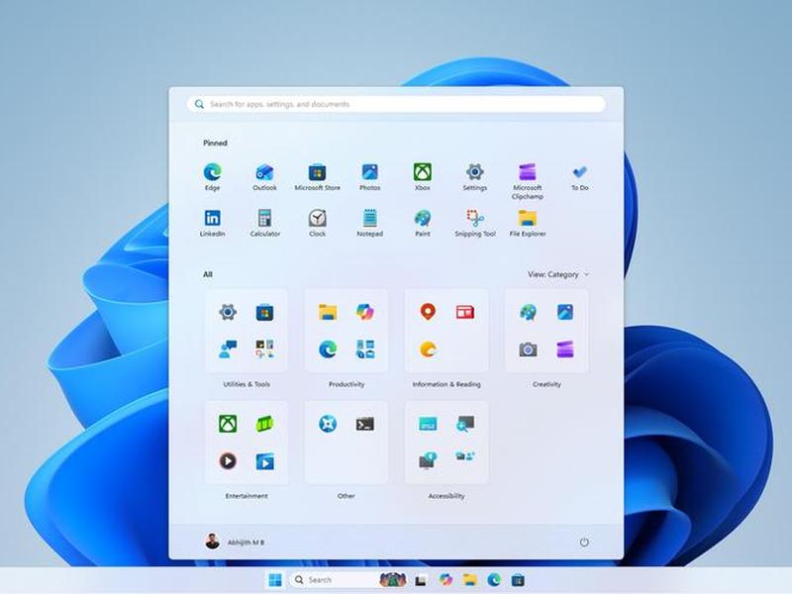Screen dimensions: 792x594
Task: Open Paint in the Creativity group
Action: point(528,312)
